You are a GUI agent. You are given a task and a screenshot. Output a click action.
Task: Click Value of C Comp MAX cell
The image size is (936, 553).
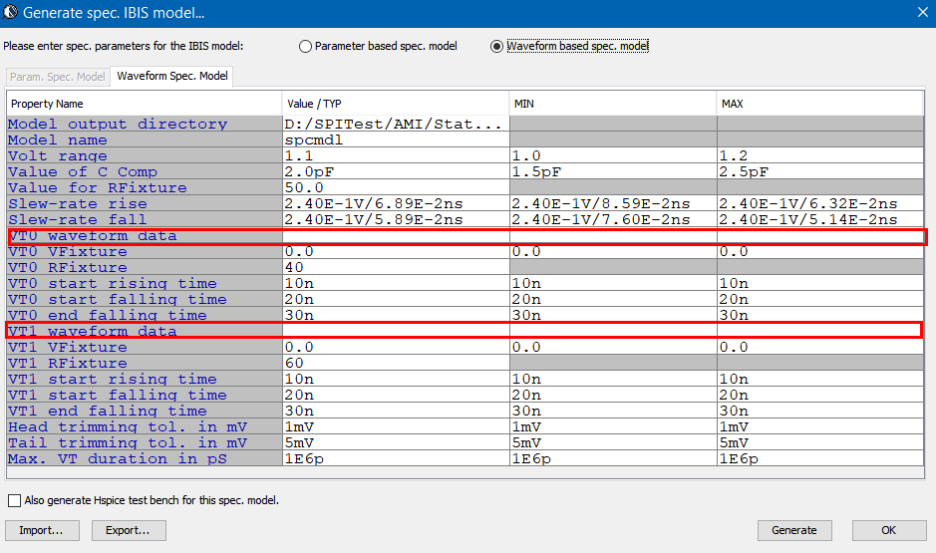click(821, 172)
